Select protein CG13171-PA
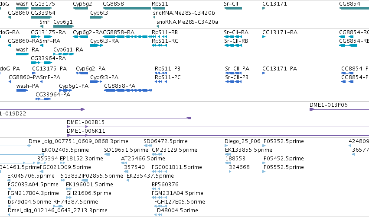The height and width of the screenshot is (217, 369). point(280,68)
